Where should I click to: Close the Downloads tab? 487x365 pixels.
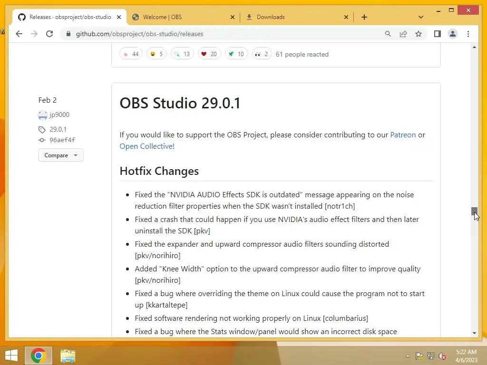coord(346,17)
